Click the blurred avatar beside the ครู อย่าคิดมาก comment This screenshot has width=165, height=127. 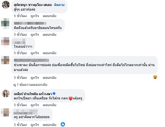click(6, 112)
